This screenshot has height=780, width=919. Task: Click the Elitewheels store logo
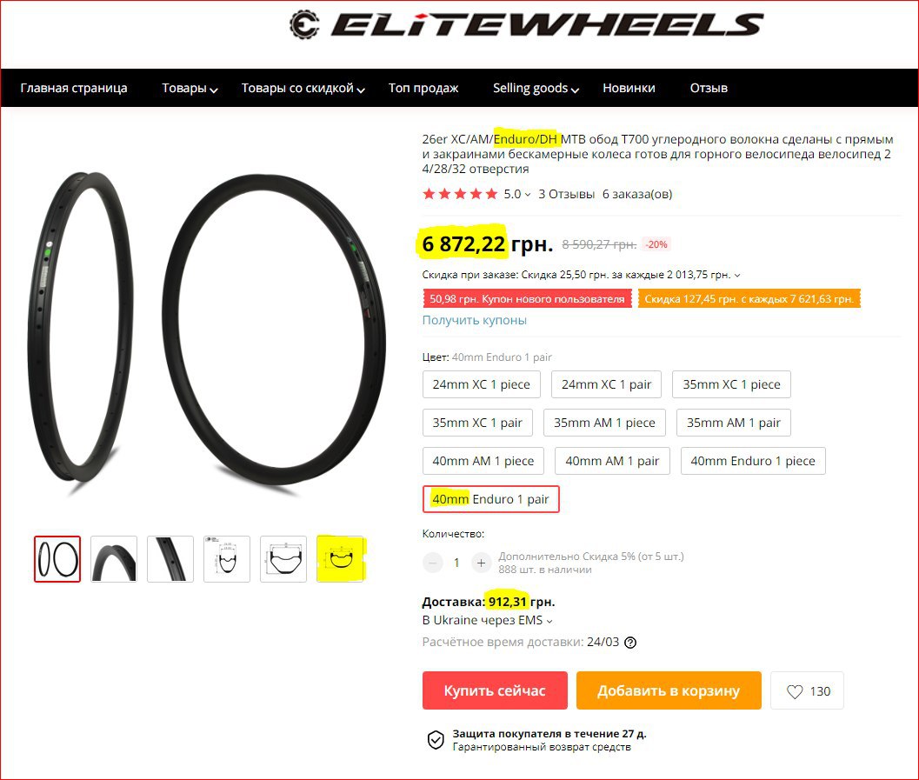526,25
